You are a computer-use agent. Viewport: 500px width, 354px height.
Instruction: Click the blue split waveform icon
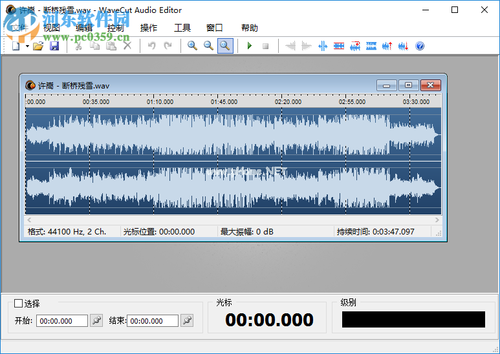tap(323, 46)
